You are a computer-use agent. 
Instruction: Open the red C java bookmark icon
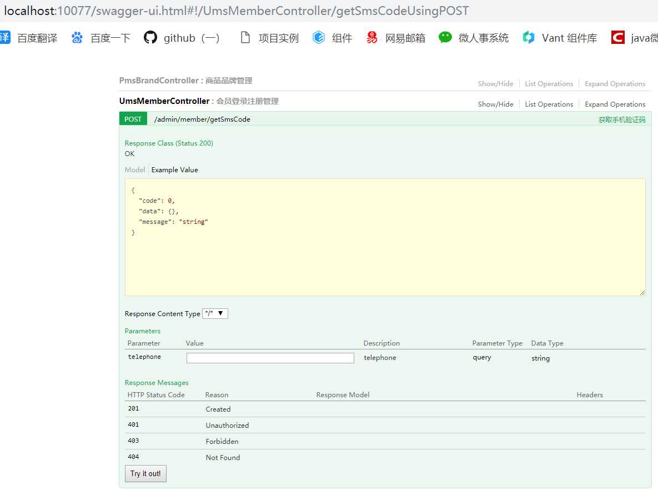(x=617, y=37)
